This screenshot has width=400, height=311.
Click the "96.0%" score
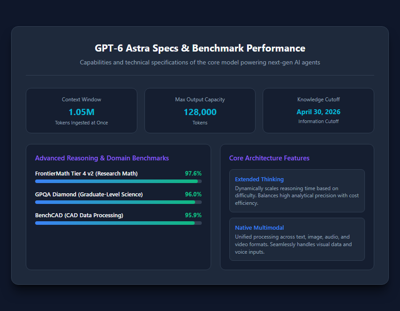193,194
